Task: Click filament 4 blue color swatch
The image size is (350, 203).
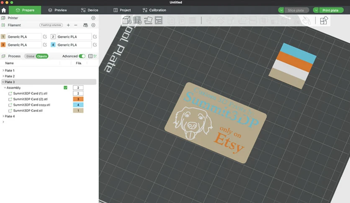Action: [x=53, y=45]
